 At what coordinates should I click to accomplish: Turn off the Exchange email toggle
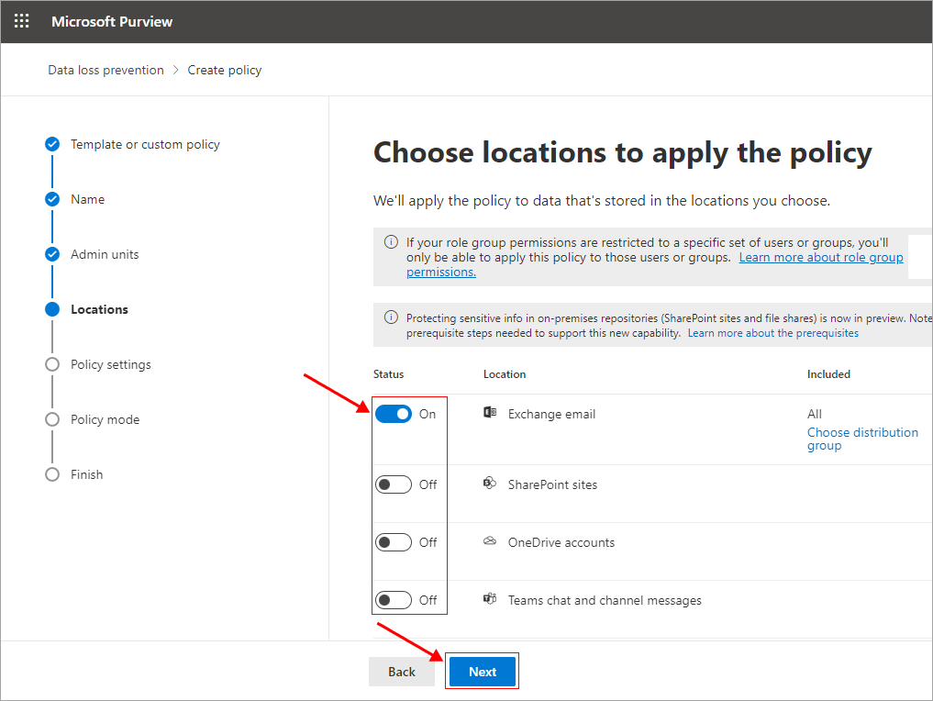(x=394, y=414)
